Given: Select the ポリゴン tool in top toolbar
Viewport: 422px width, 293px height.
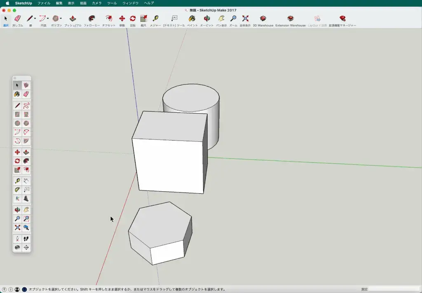Looking at the screenshot, I should [x=56, y=19].
